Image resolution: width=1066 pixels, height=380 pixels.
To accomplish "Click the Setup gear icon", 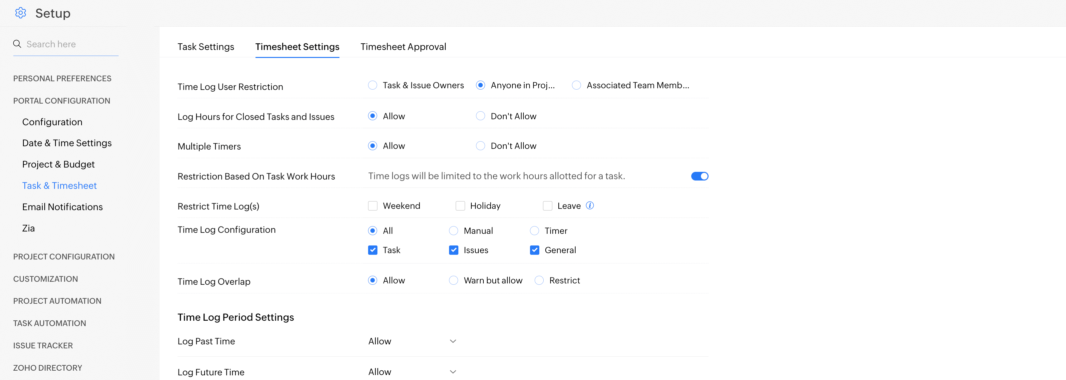I will [20, 13].
